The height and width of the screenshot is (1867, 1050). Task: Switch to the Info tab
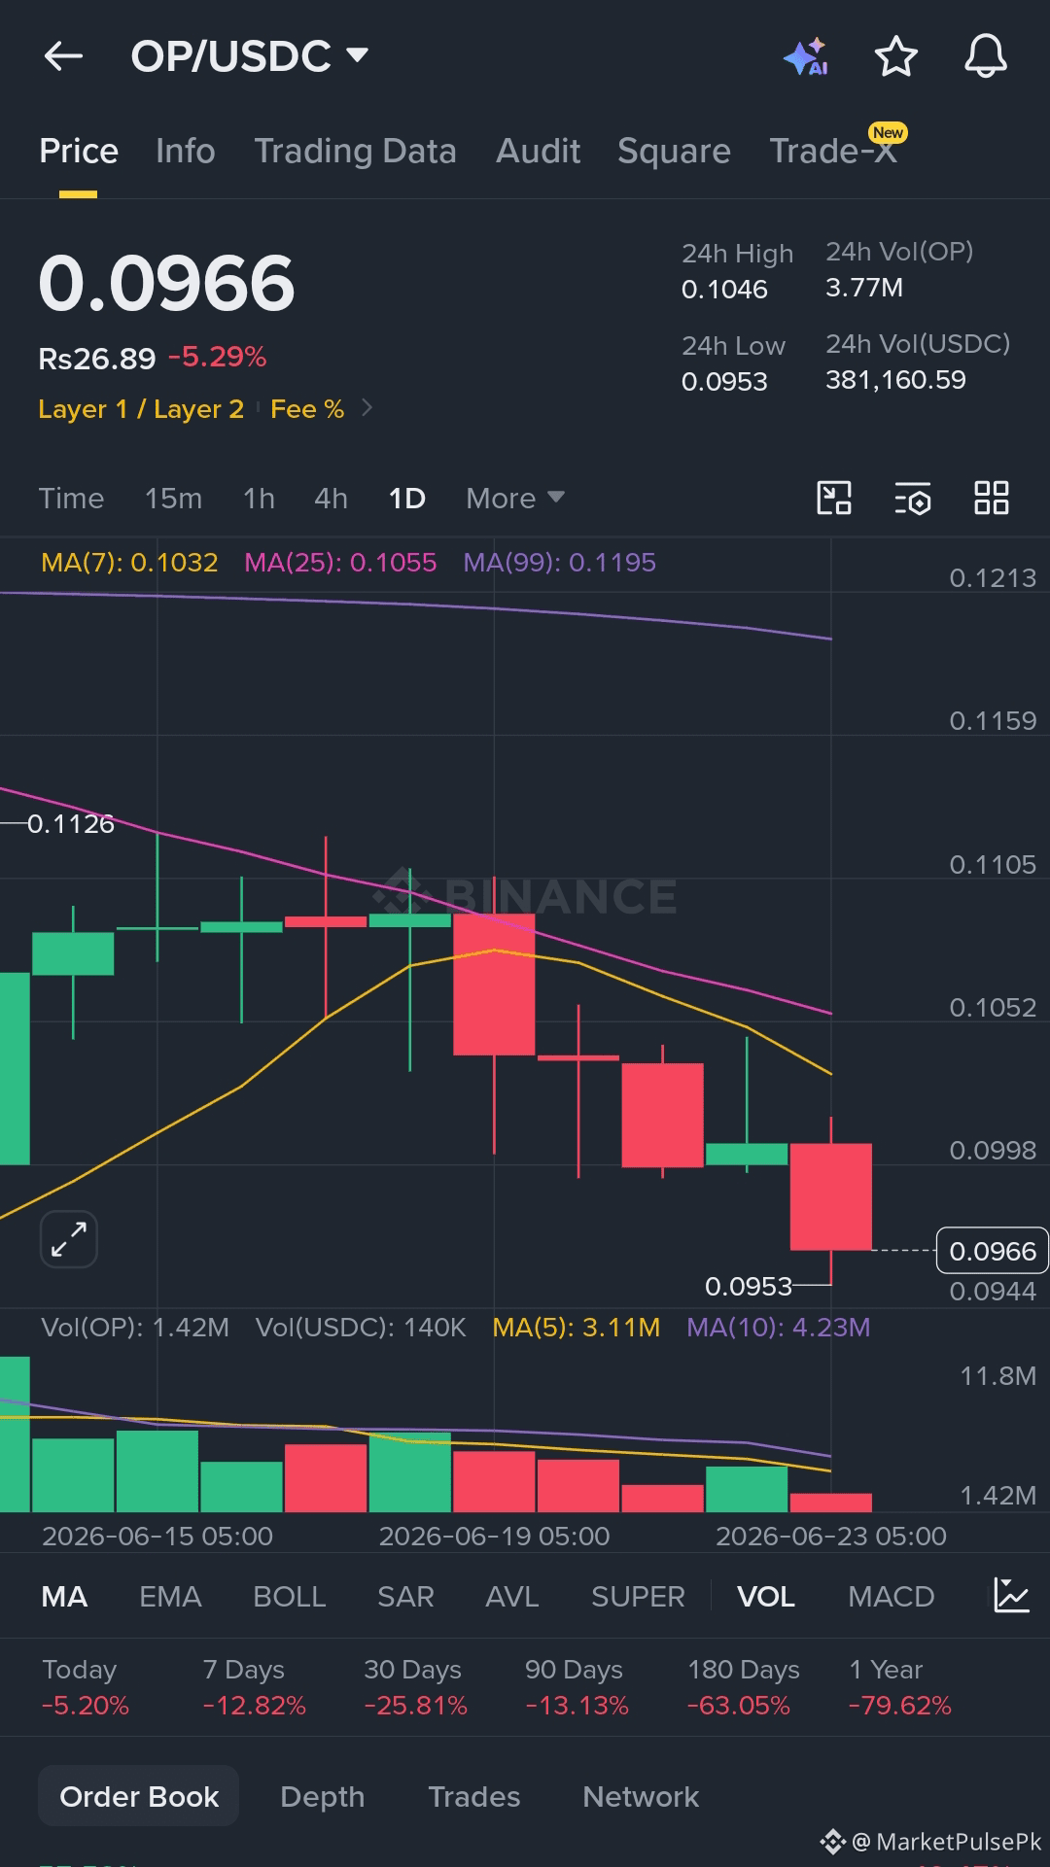pyautogui.click(x=186, y=152)
